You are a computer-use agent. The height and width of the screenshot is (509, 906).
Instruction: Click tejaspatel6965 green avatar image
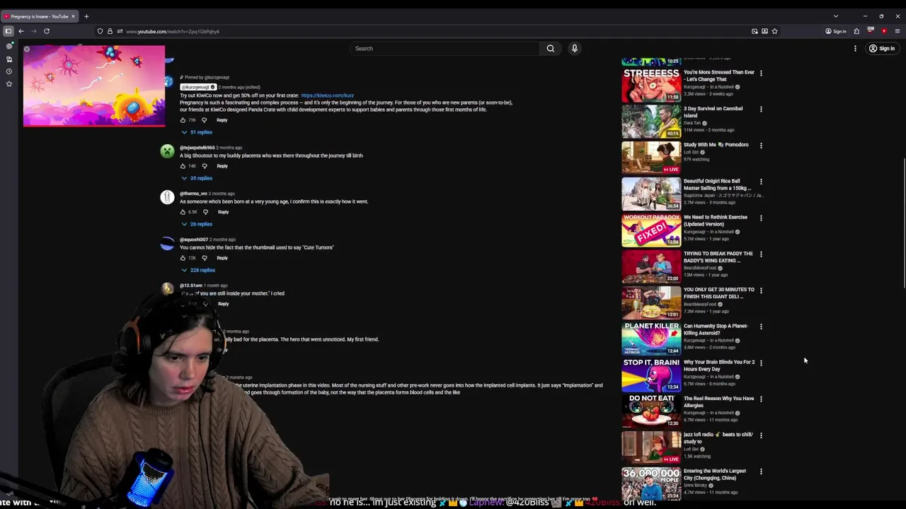click(x=167, y=151)
